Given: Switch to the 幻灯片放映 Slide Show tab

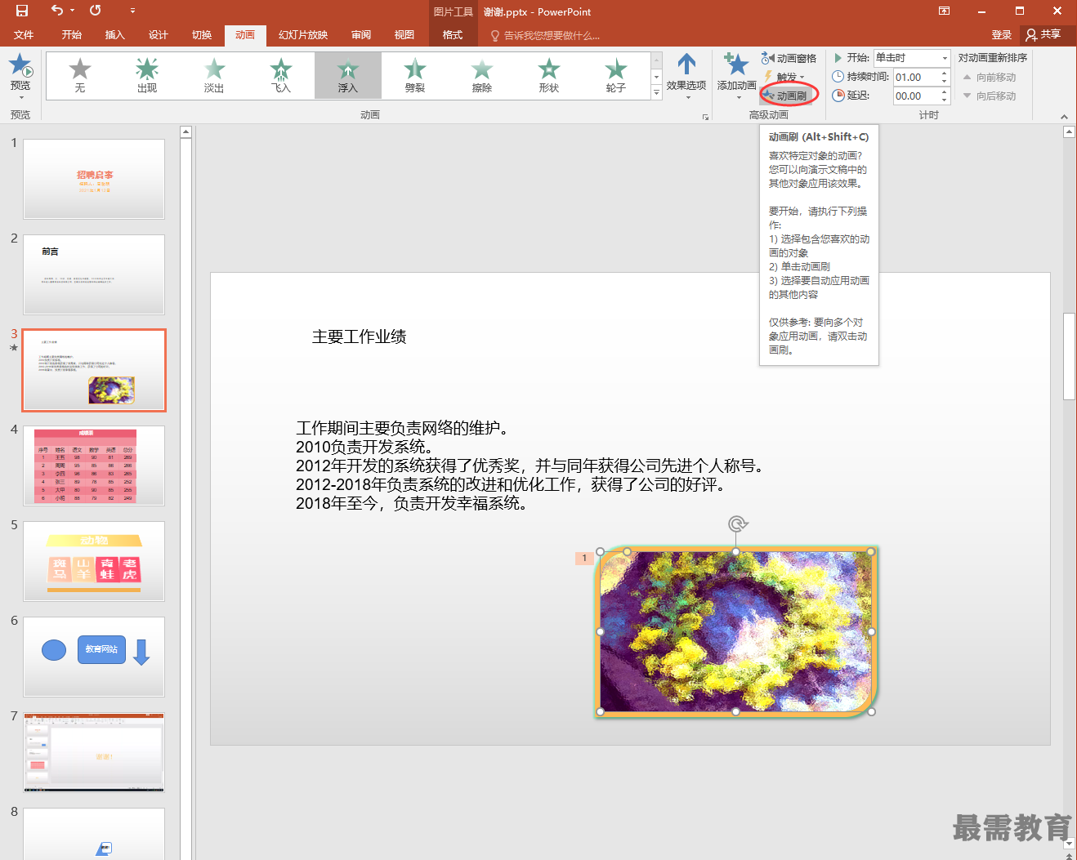Looking at the screenshot, I should [303, 34].
